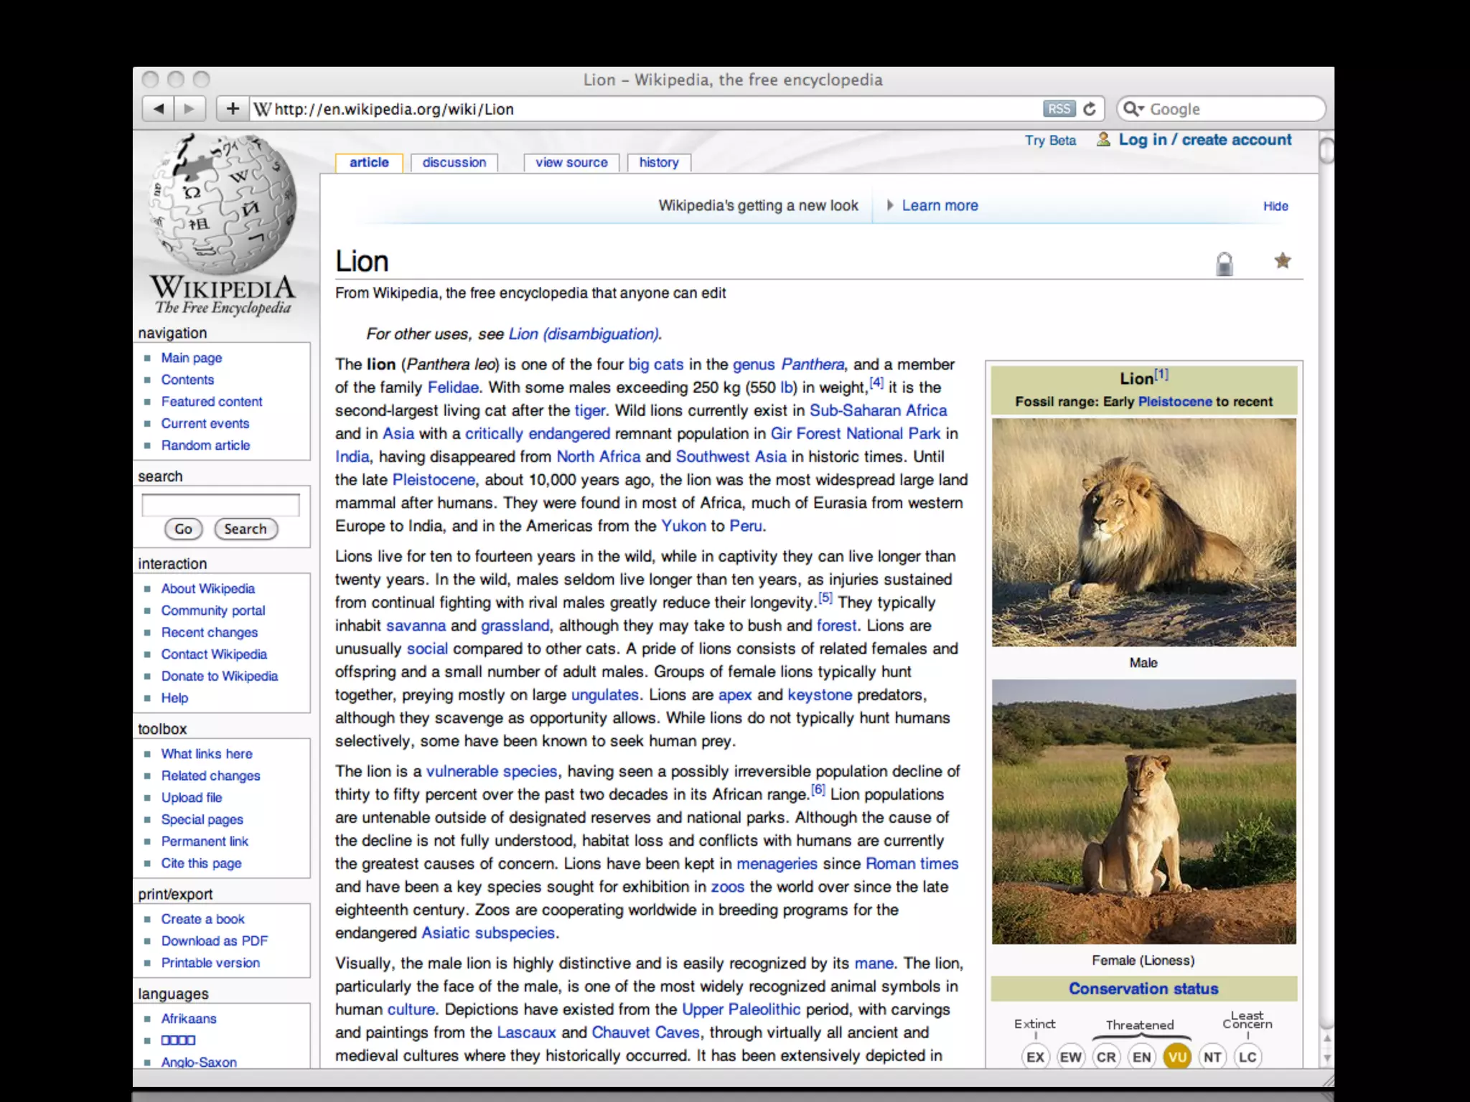Click the vertical scrollbar down arrow

coord(1326,1058)
